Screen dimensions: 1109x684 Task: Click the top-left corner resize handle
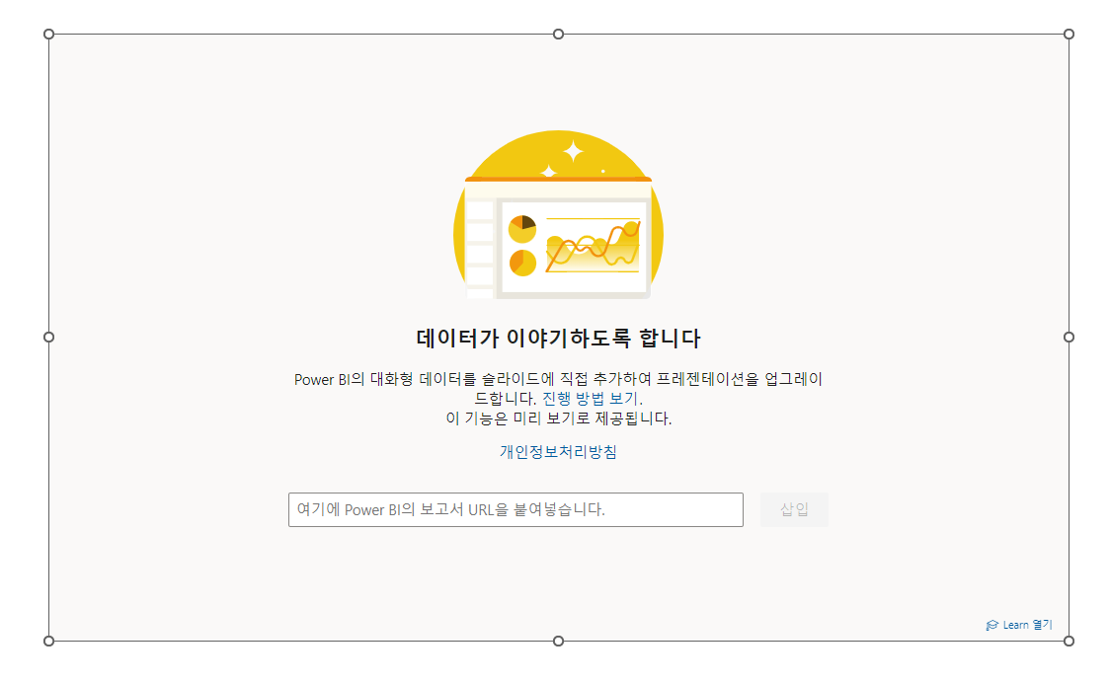point(48,34)
